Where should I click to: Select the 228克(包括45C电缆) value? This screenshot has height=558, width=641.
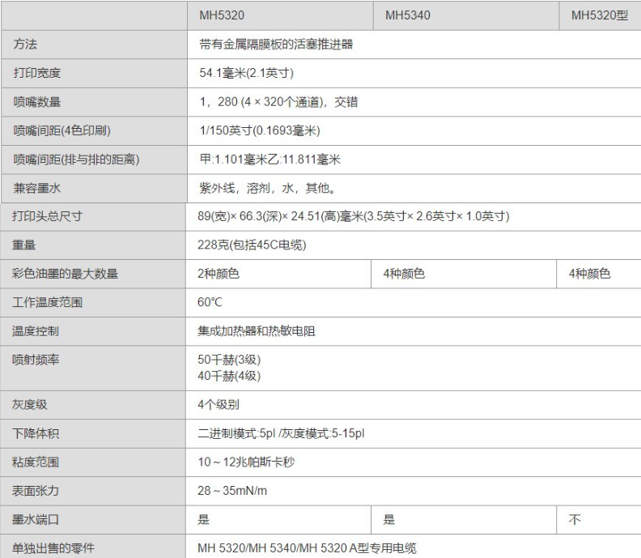pos(252,245)
